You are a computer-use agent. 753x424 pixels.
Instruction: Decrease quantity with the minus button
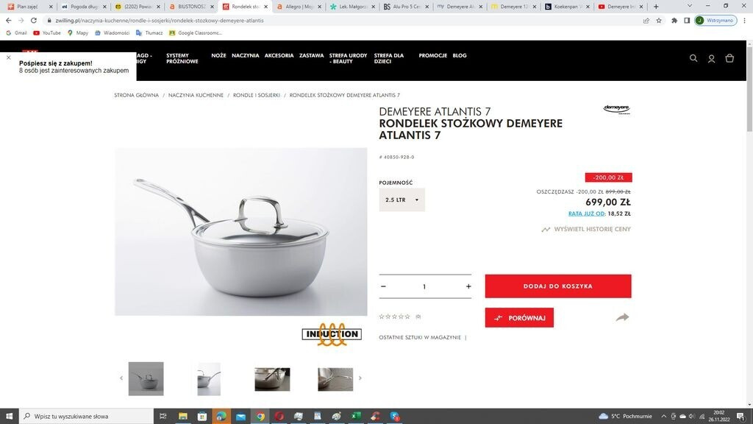click(383, 286)
